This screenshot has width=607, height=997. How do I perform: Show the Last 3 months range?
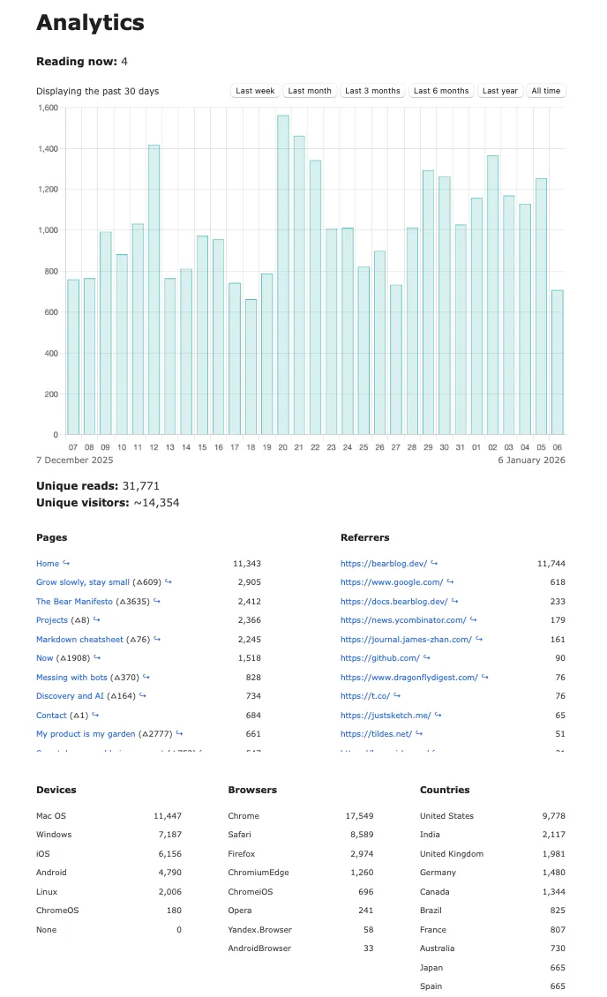pyautogui.click(x=372, y=91)
